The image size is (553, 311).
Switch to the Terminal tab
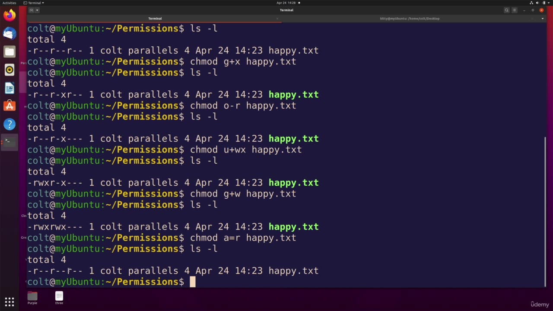(x=155, y=19)
